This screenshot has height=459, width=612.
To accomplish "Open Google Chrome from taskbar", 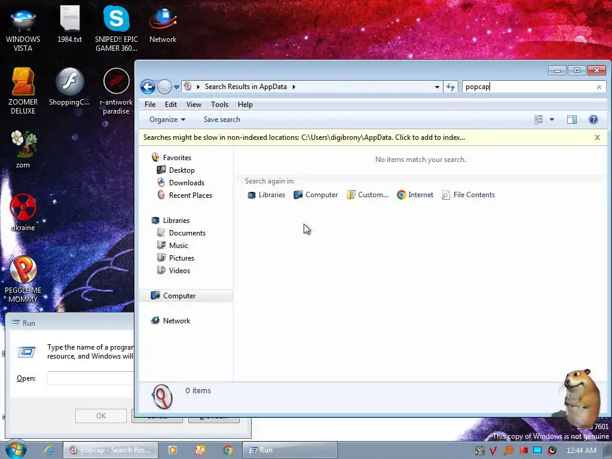I will point(228,450).
